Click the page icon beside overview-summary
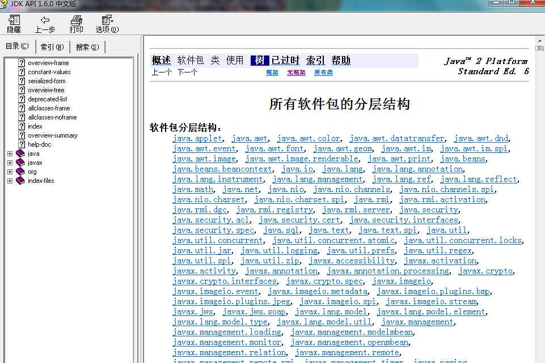Viewport: 545px width, 363px height. [x=22, y=135]
